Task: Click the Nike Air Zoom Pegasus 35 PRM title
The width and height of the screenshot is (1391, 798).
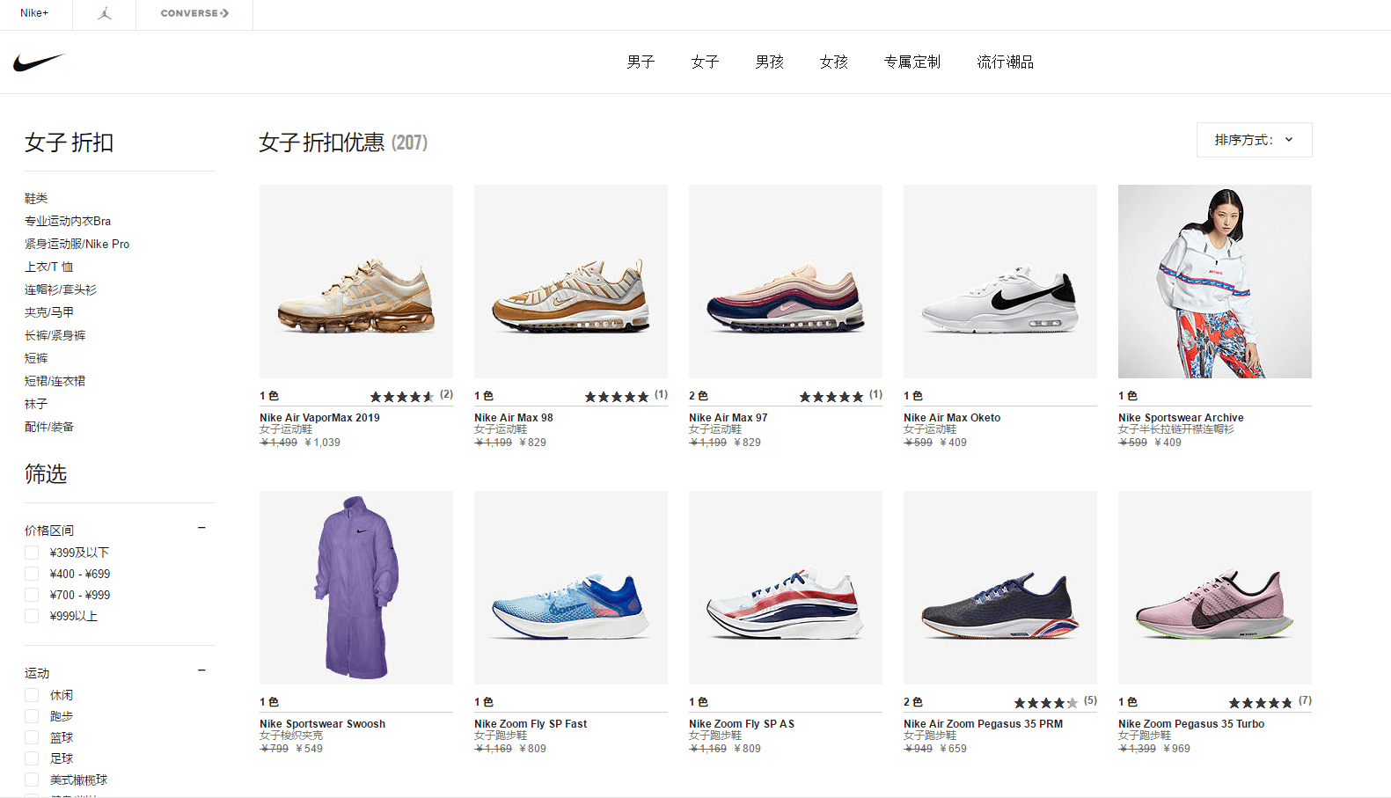Action: point(983,724)
